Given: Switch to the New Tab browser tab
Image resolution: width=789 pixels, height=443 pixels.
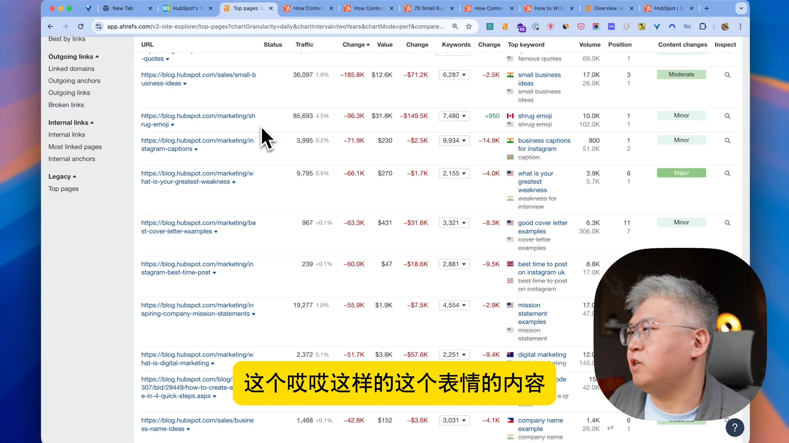Looking at the screenshot, I should [x=122, y=8].
